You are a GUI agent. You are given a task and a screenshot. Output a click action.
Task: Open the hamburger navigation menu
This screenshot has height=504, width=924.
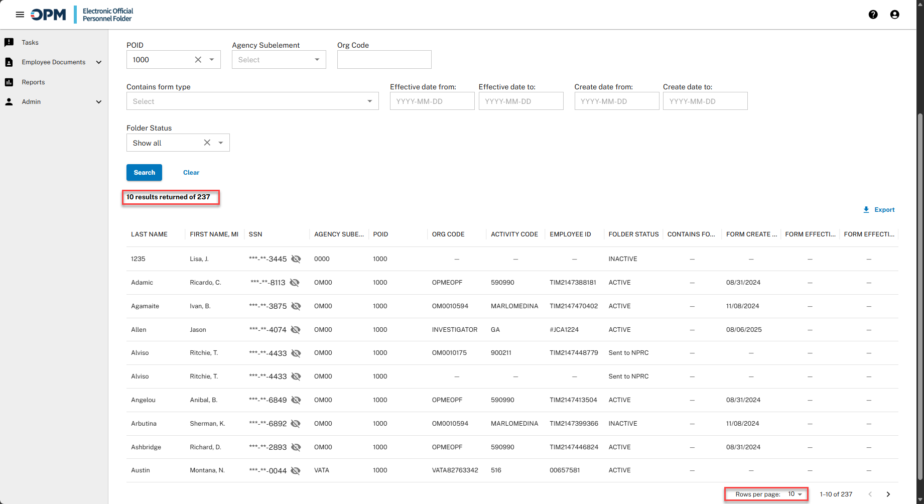(x=20, y=15)
